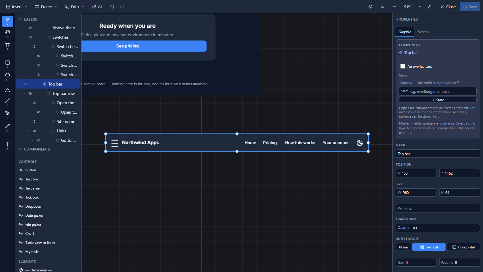Choose the Ellipse shape tool

pyautogui.click(x=8, y=77)
